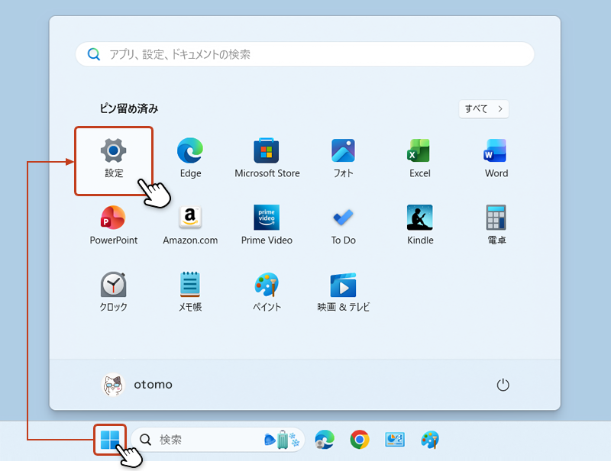Launch Google Chrome from the taskbar
Viewport: 611px width, 471px height.
point(359,440)
